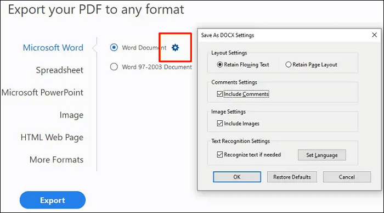Select Microsoft Word export format
The image size is (384, 213).
click(x=53, y=48)
